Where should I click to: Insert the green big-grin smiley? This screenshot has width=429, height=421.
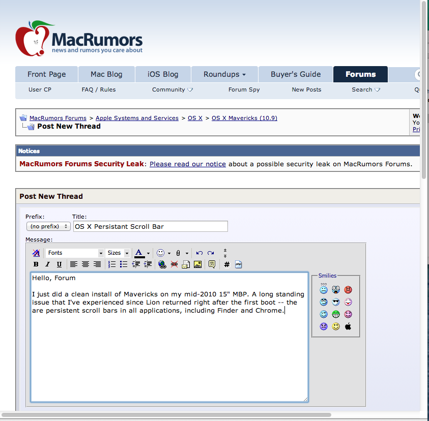[336, 314]
